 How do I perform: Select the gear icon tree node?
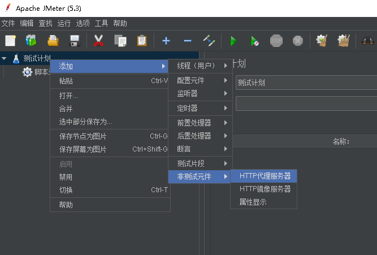point(27,72)
